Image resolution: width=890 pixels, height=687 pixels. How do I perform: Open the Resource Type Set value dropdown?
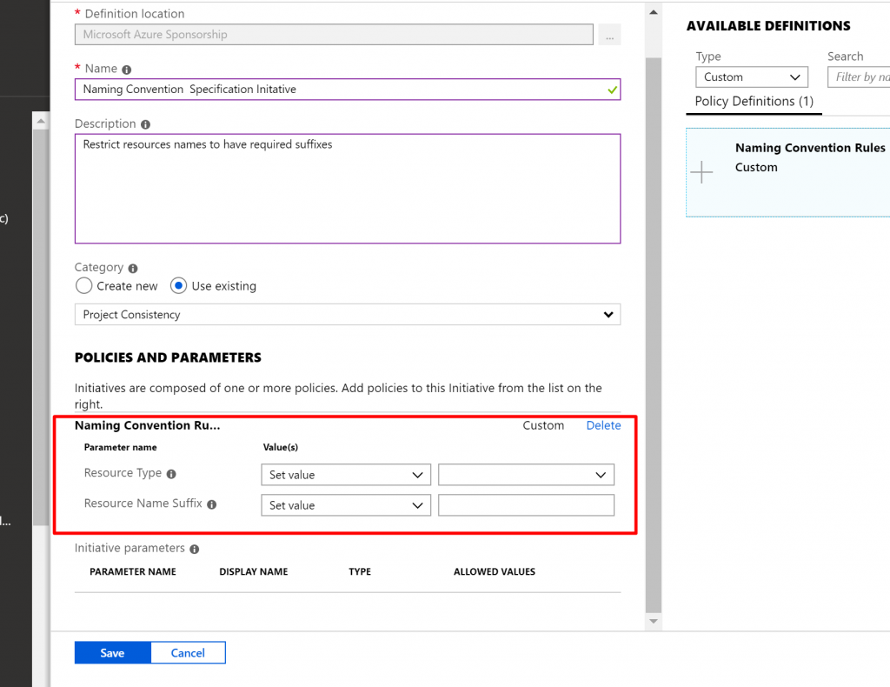346,475
